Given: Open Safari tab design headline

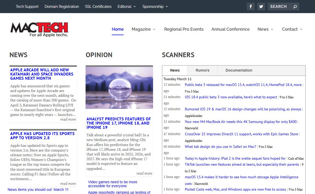Looking at the screenshot, I should click(220, 147).
